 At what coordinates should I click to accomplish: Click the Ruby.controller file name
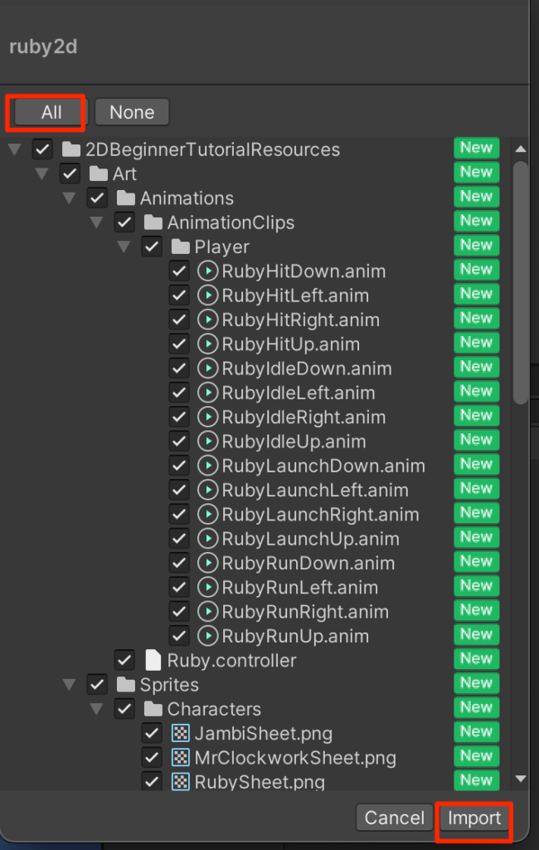pos(232,660)
